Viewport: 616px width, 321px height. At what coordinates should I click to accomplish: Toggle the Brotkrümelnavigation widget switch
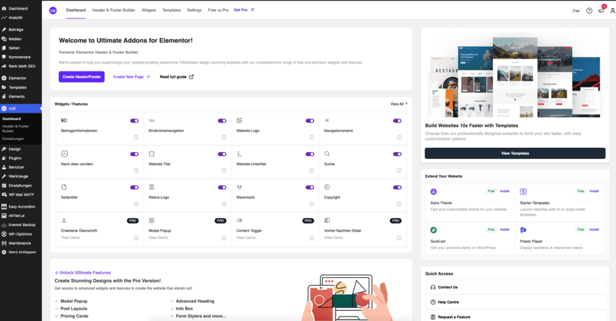[x=222, y=121]
